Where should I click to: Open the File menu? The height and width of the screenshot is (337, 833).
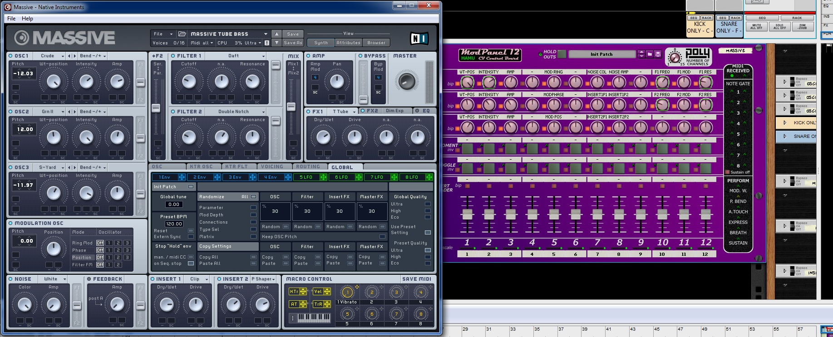(x=11, y=19)
